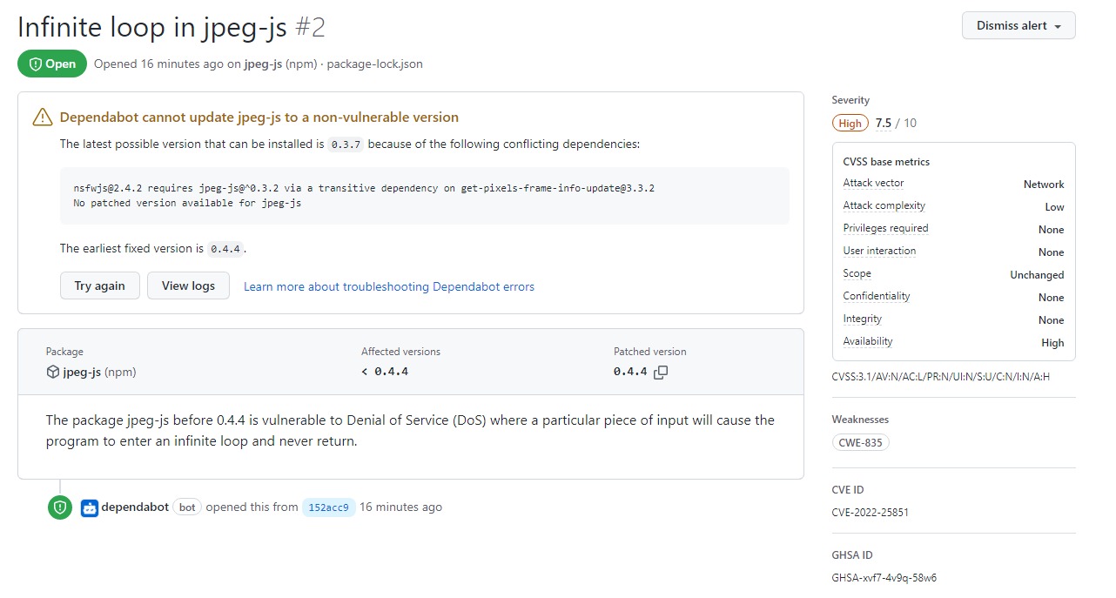Open commit 152acc9
This screenshot has width=1116, height=598.
pos(328,507)
